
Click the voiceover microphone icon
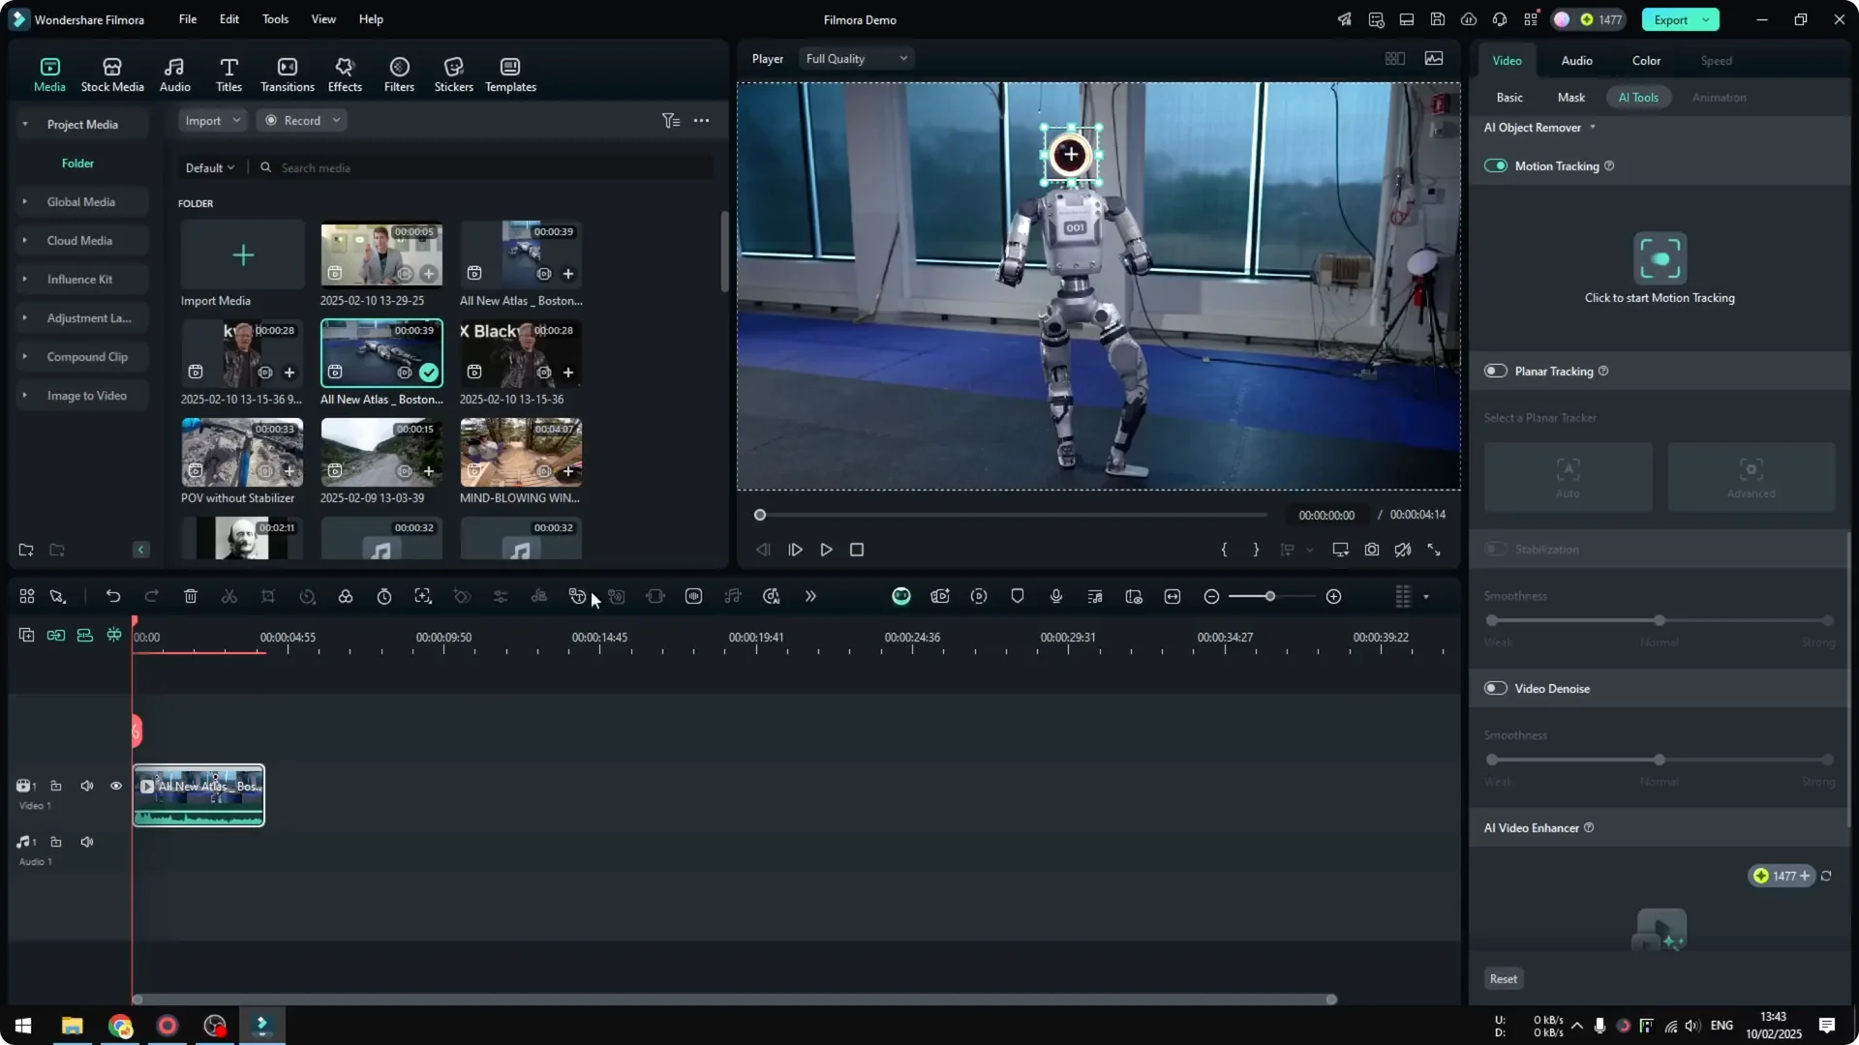1055,596
